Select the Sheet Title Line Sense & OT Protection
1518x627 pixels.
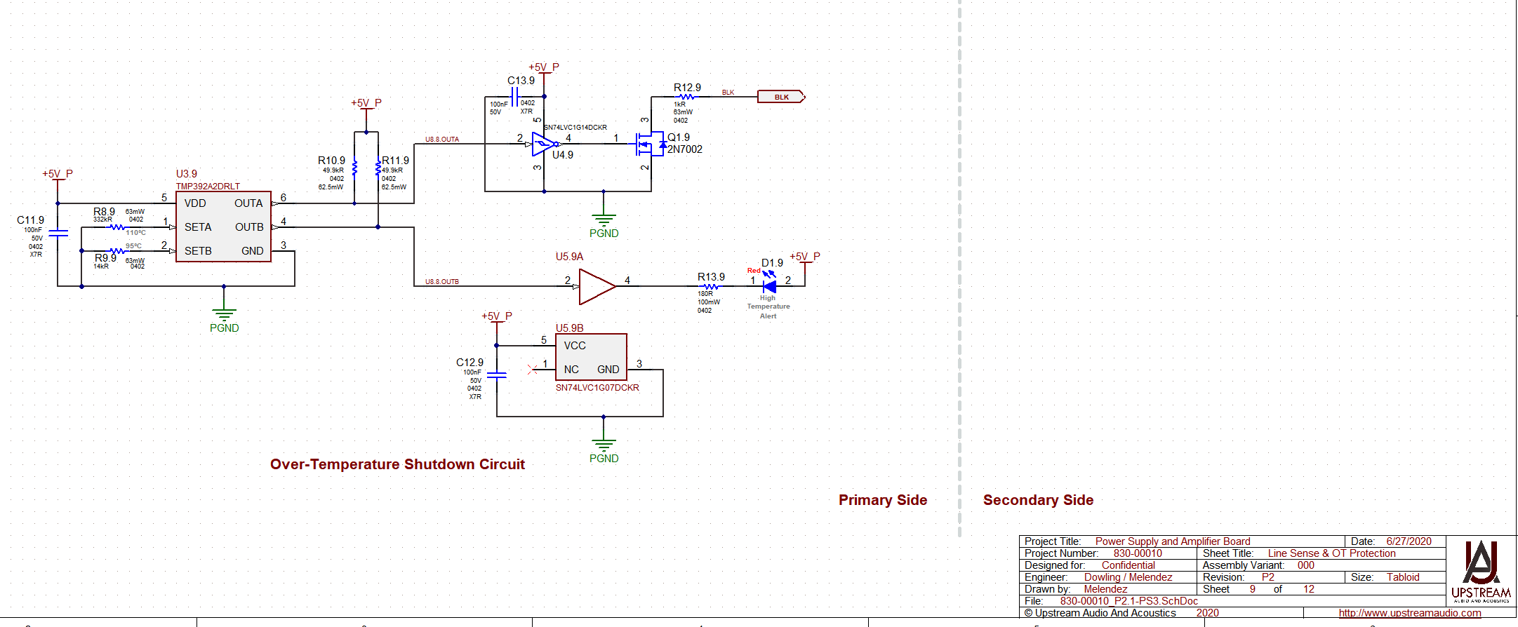tap(1331, 553)
